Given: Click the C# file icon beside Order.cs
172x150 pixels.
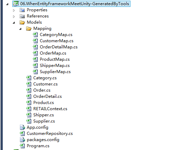Looking at the screenshot, I should coord(29,90).
